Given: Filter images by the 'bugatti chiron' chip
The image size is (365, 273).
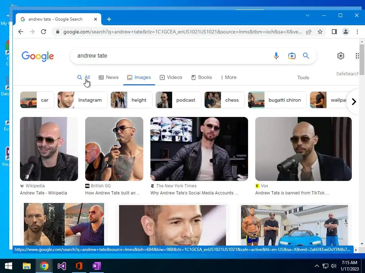Looking at the screenshot, I should (277, 100).
